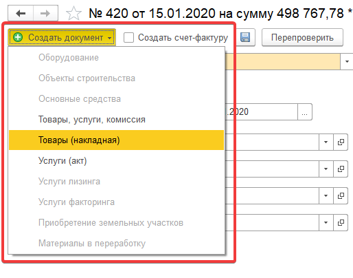The height and width of the screenshot is (278, 353).
Task: Choose Оборудование from the menu
Action: click(x=116, y=58)
